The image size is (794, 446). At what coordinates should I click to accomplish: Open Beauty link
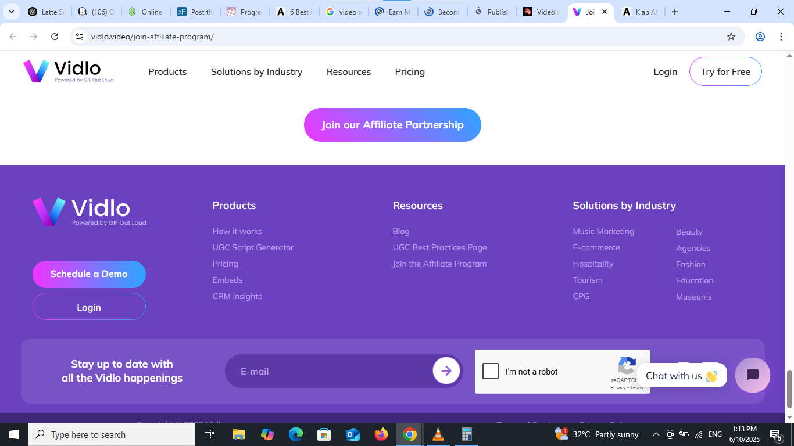(x=689, y=232)
